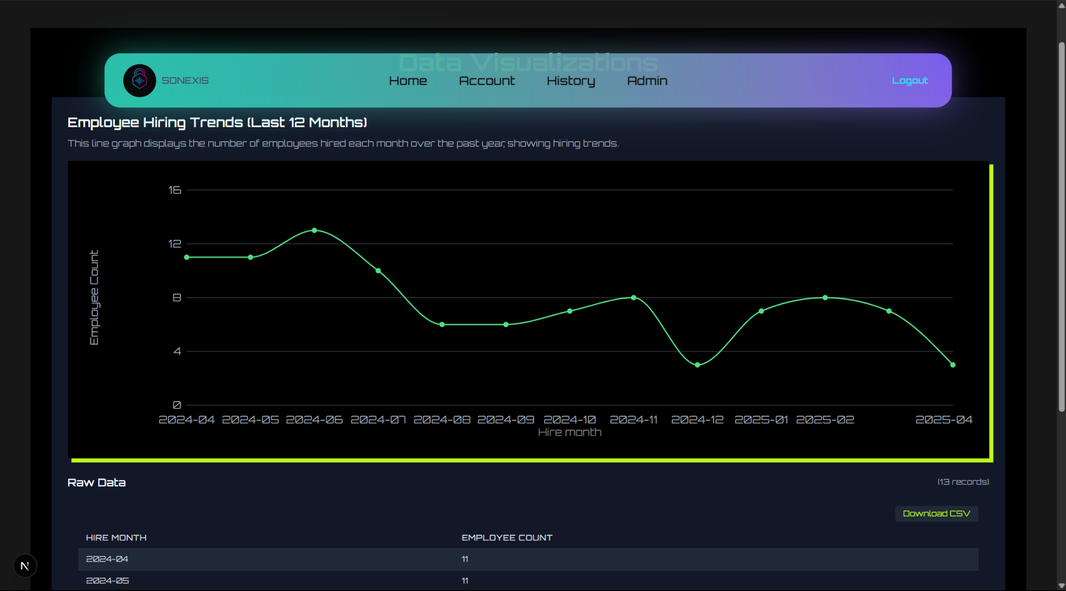This screenshot has height=591, width=1066.
Task: Click the 2024-08 x-axis label
Action: click(x=442, y=420)
